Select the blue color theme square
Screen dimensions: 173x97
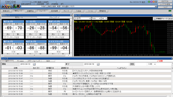(147, 2)
